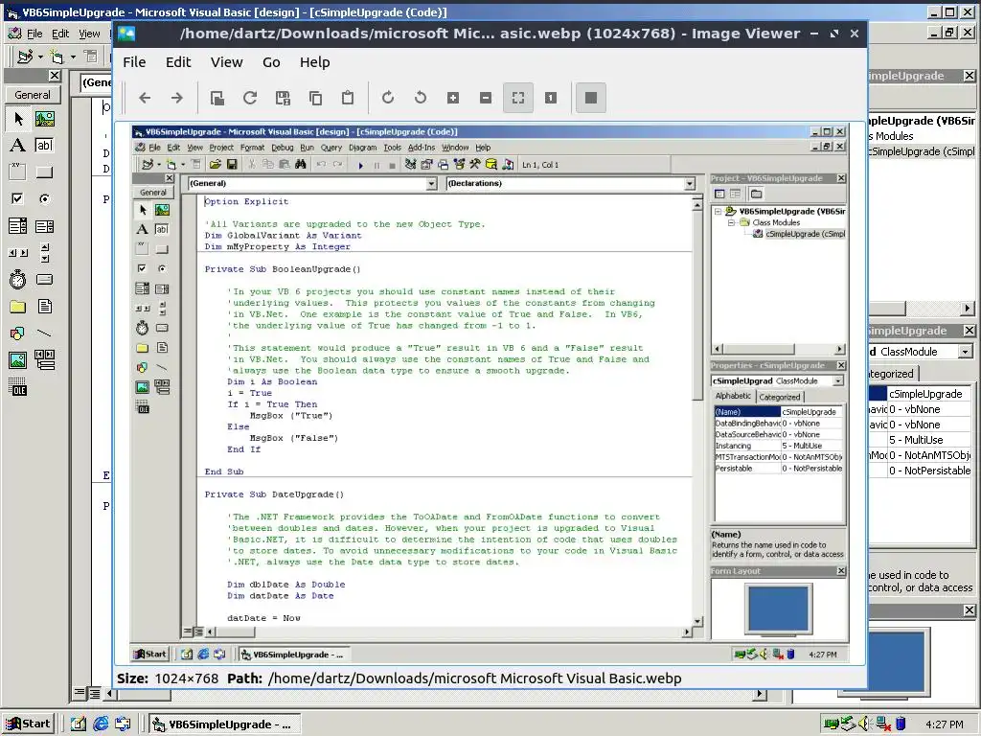Reload the image in Image Viewer toolbar
The image size is (981, 736).
tap(250, 98)
